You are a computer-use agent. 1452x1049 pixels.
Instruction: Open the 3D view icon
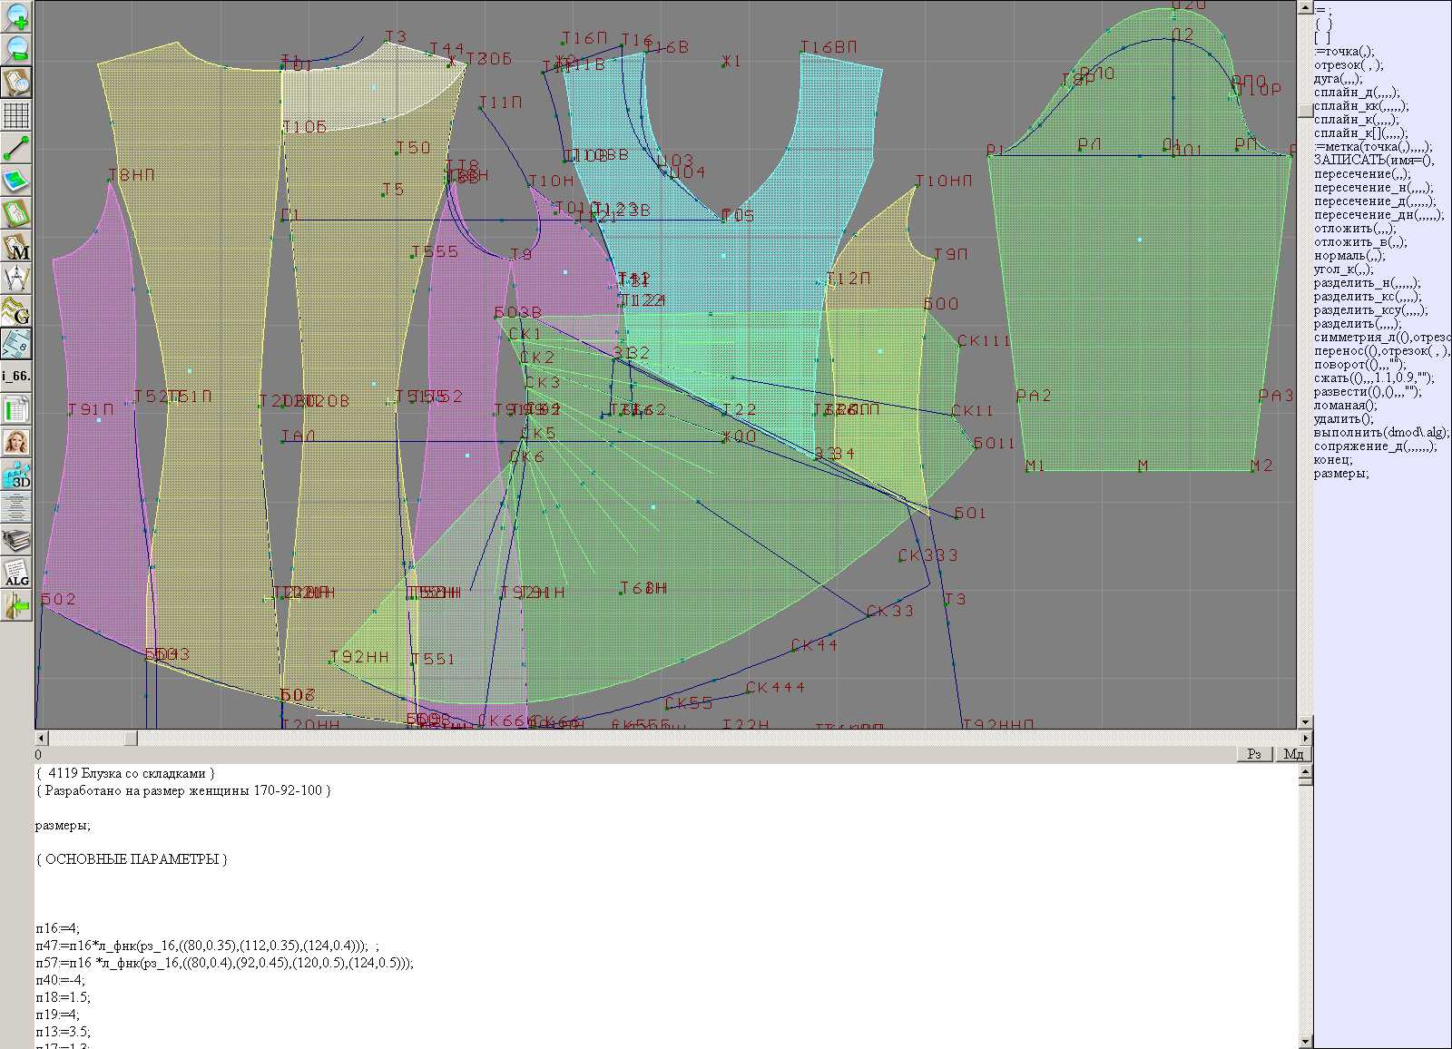point(16,475)
